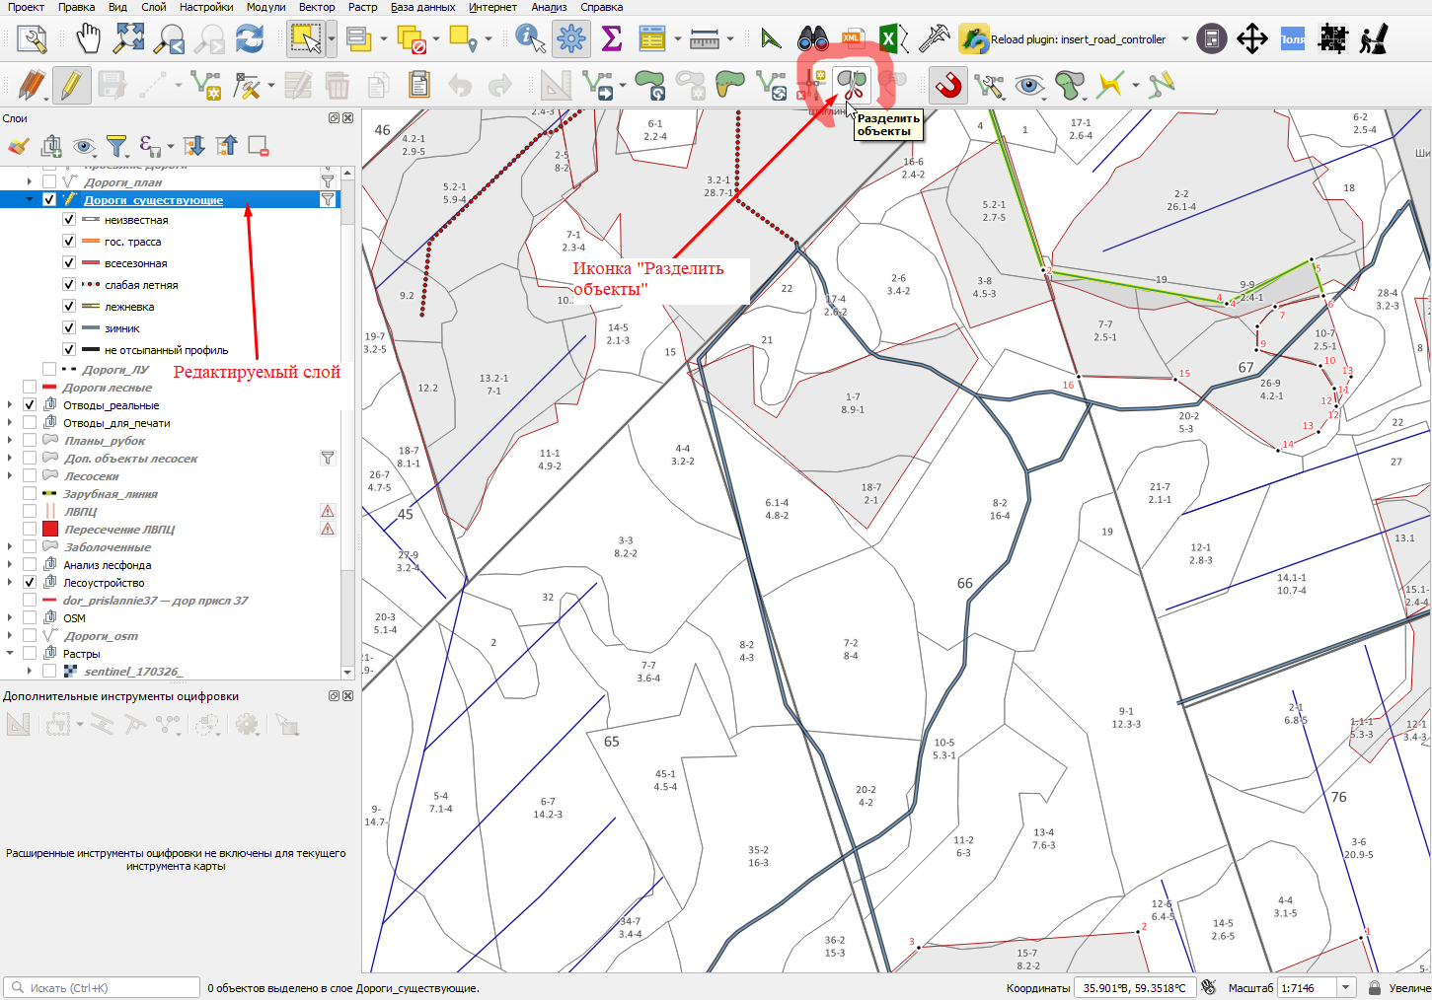Collapse the Растры layer group
The image size is (1432, 1000).
10,653
